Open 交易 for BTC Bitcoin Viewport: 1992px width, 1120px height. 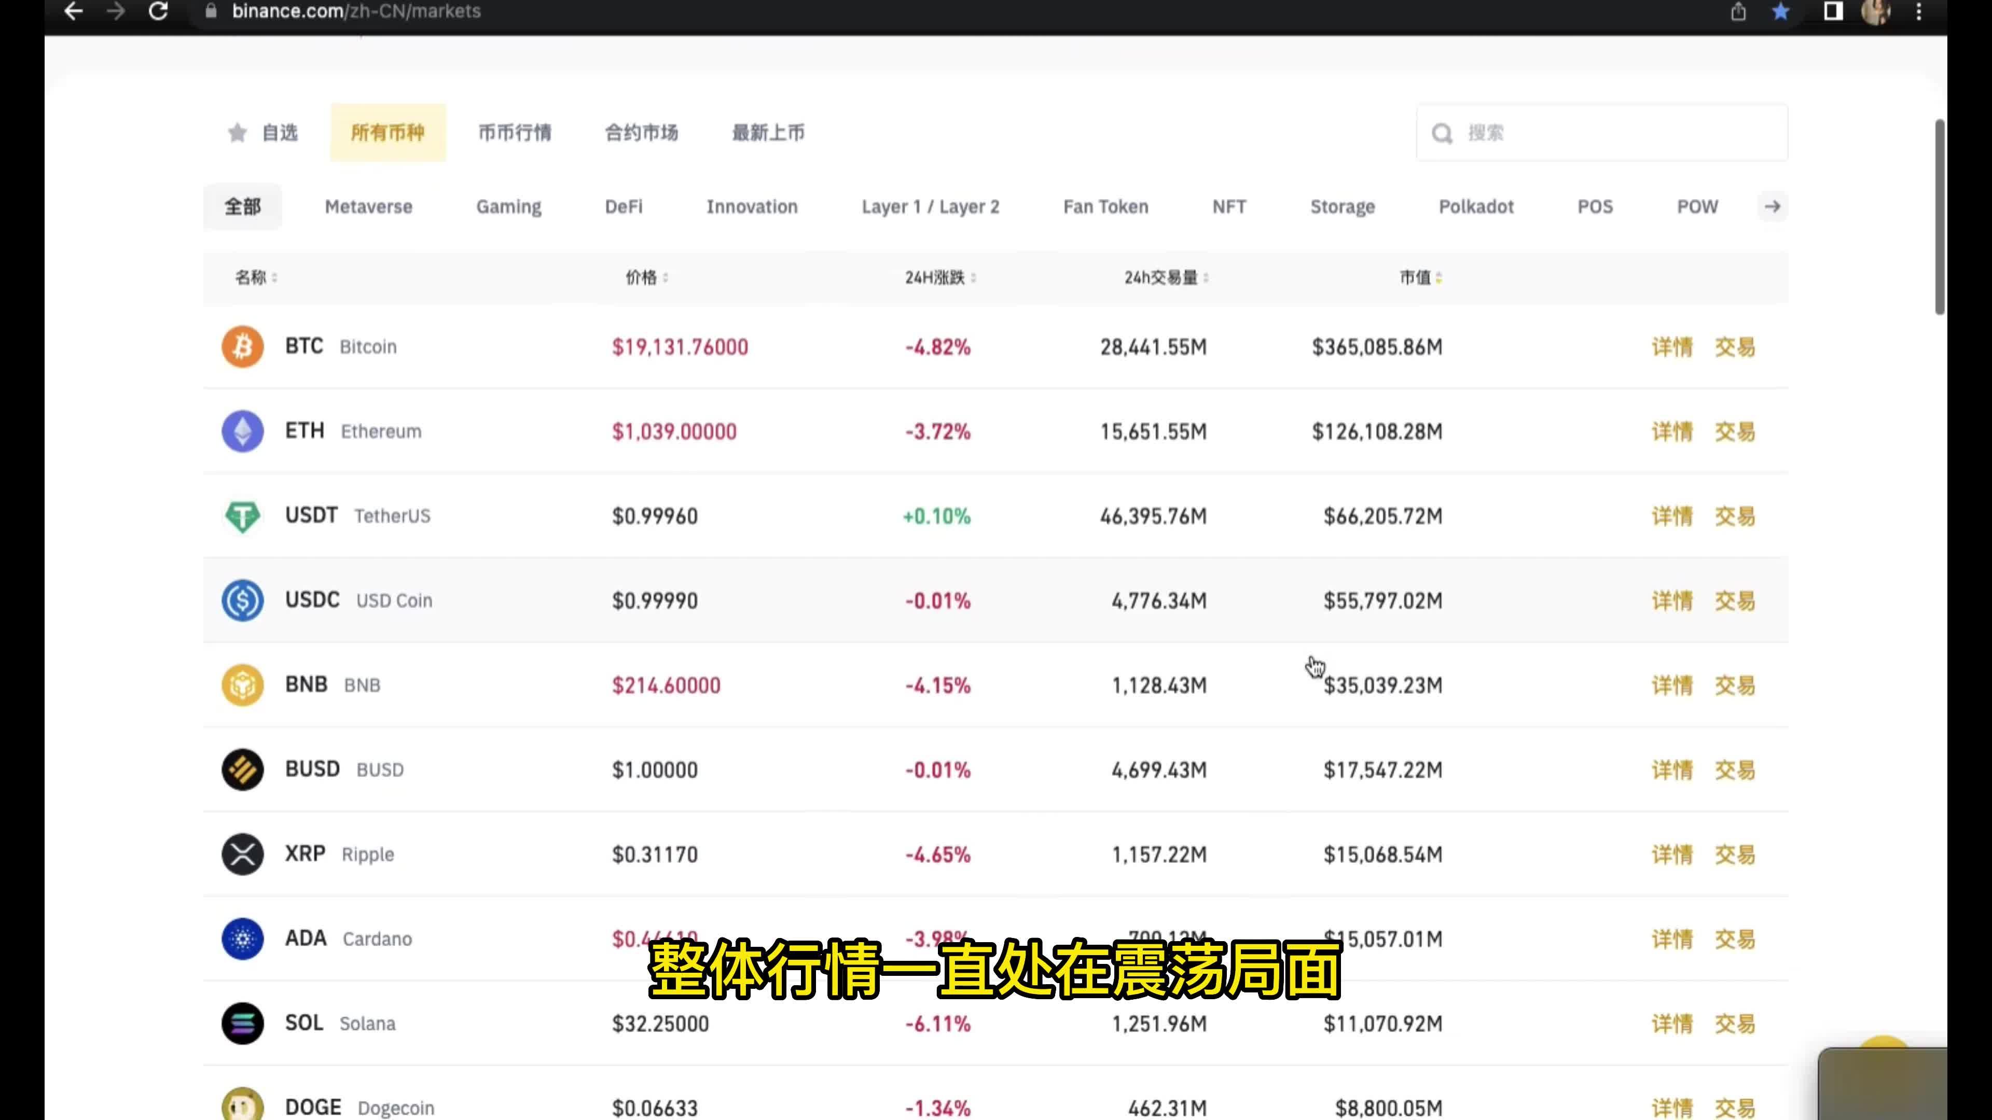(x=1735, y=347)
